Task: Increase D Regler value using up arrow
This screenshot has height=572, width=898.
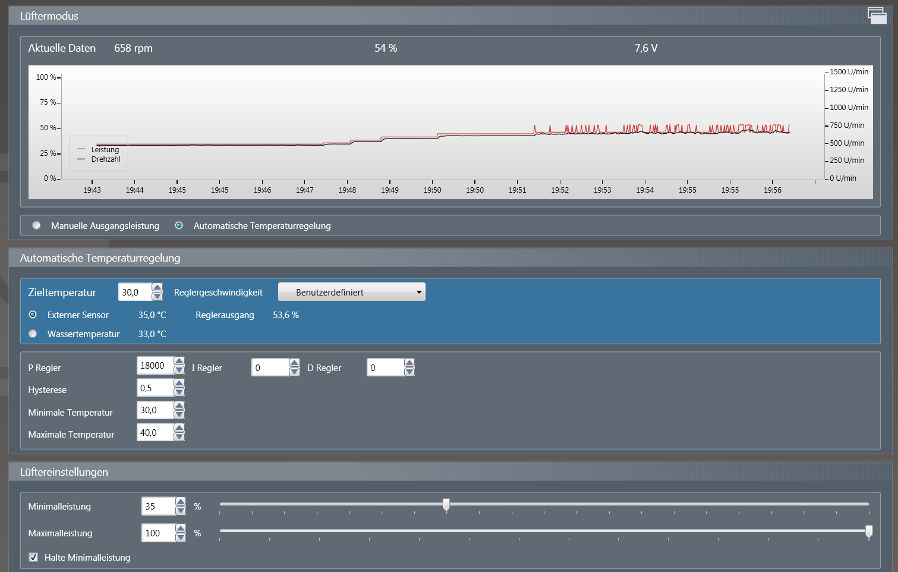Action: tap(409, 363)
